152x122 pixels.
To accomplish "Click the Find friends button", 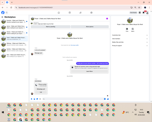I will click(x=133, y=13).
